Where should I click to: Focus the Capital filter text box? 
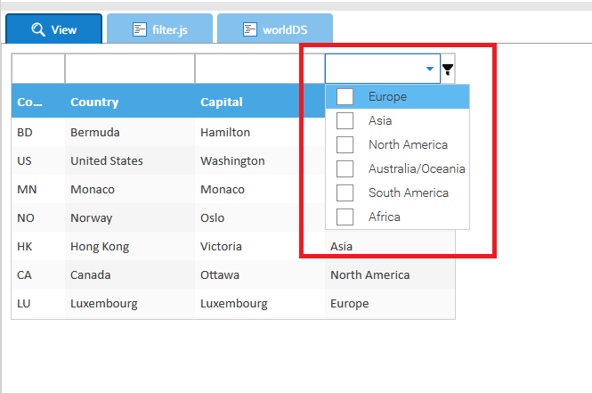click(258, 69)
